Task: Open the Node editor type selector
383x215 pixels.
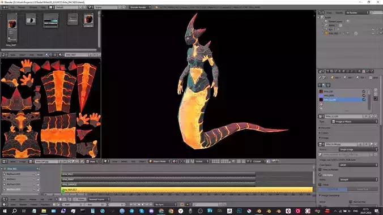Action: [x=5, y=55]
